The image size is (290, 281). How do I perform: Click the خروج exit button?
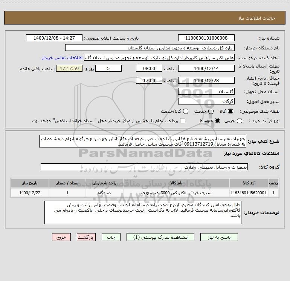click(x=61, y=237)
